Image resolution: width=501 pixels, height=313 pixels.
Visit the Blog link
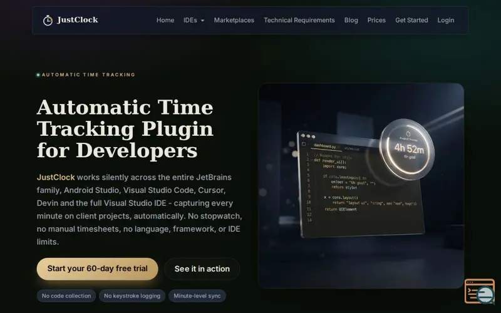351,20
